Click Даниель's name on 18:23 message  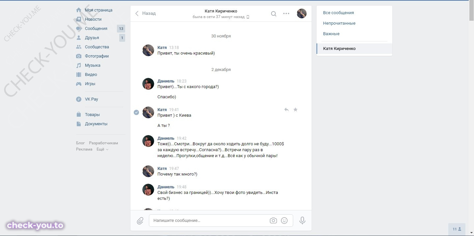(166, 81)
